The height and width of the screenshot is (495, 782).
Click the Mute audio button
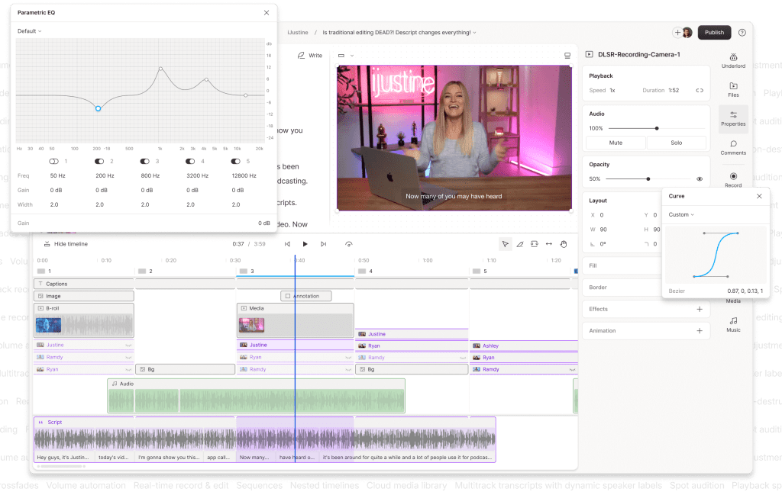616,143
